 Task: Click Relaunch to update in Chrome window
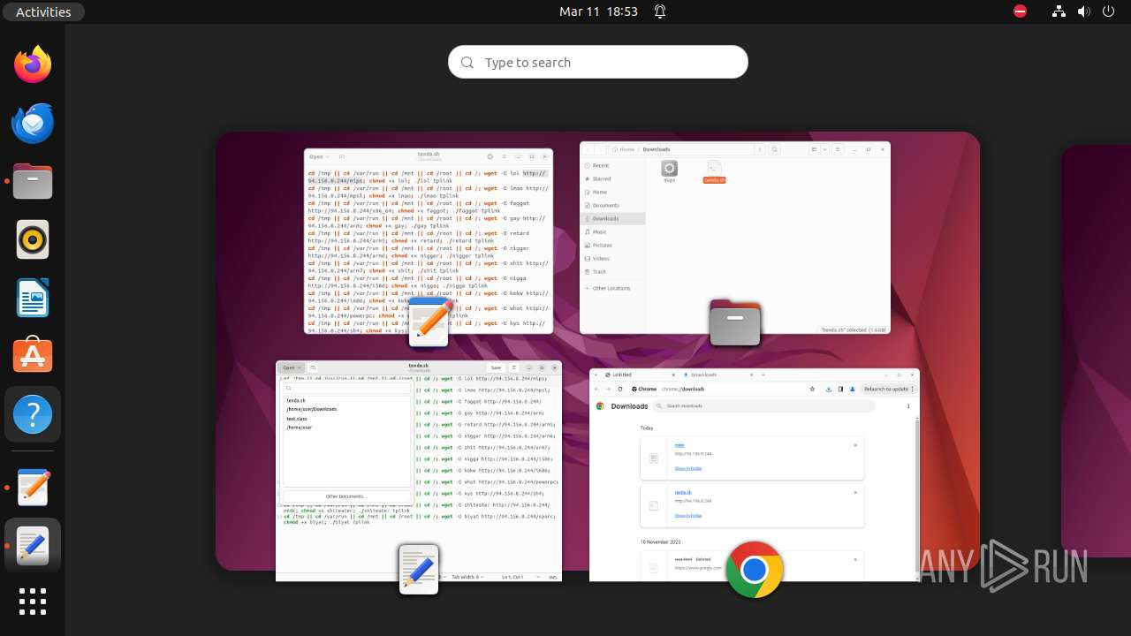pyautogui.click(x=889, y=389)
